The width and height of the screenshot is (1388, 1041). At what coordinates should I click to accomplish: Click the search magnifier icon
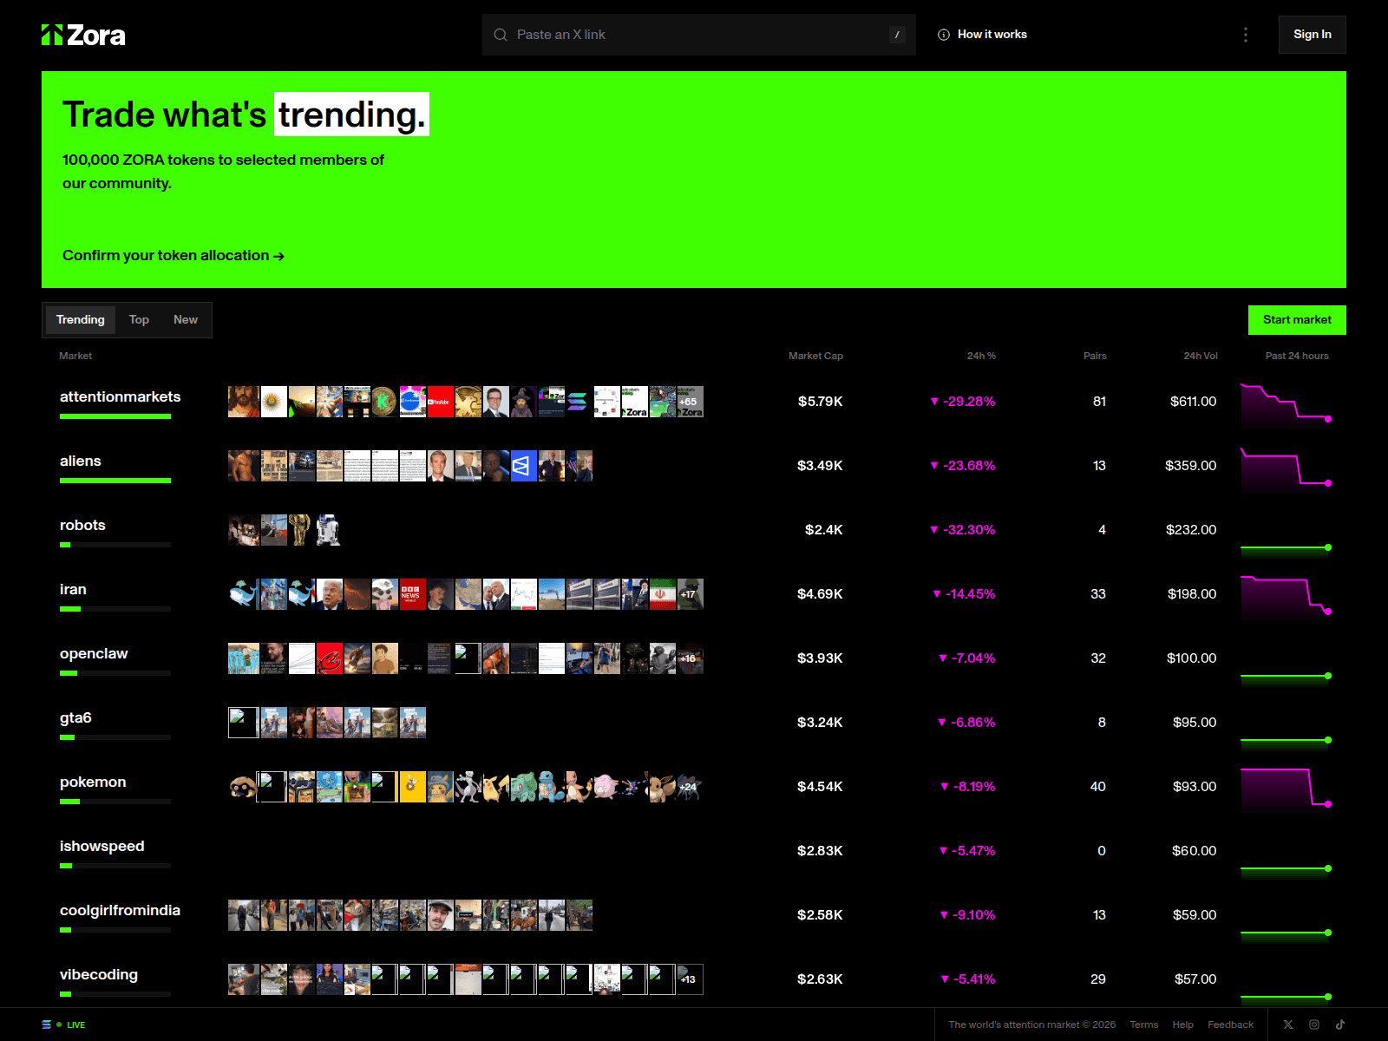point(501,35)
